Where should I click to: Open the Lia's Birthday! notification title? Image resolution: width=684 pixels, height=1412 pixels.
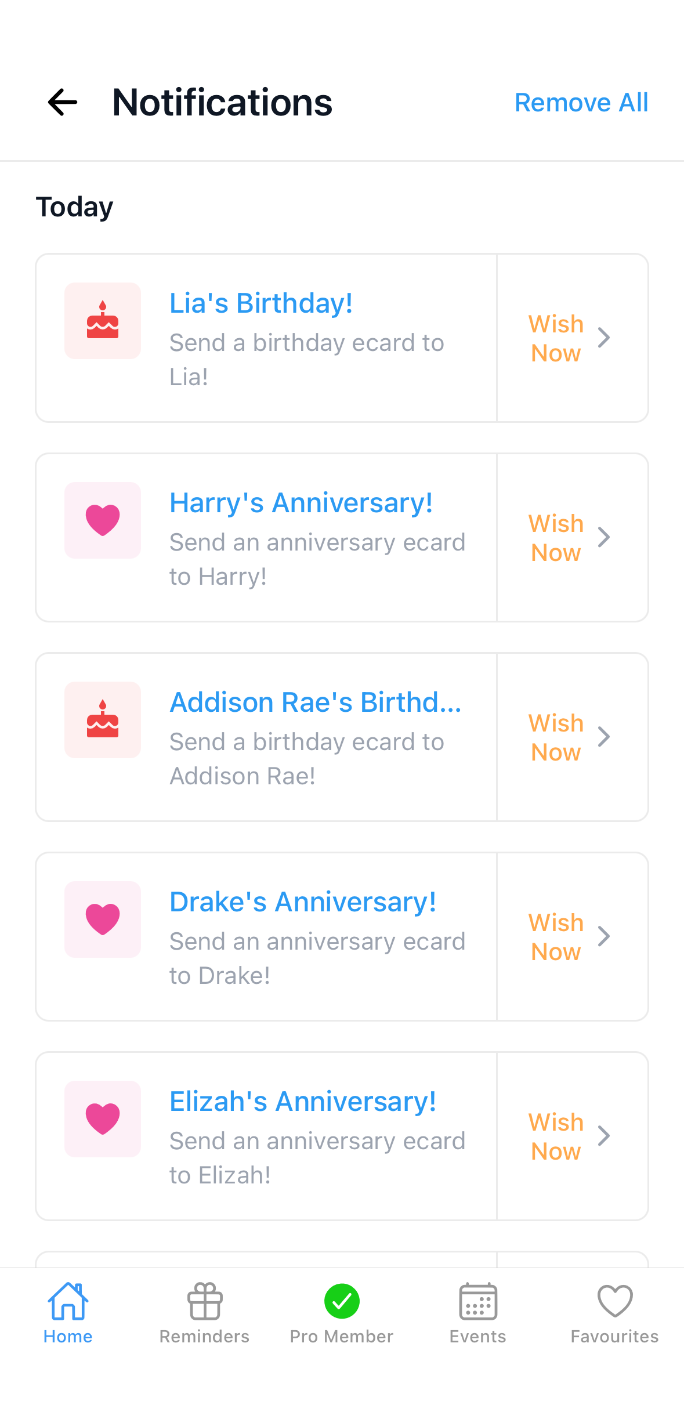tap(261, 303)
